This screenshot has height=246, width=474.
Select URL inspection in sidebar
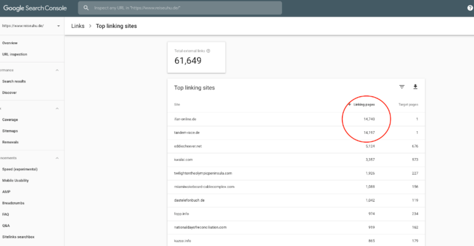tap(15, 54)
